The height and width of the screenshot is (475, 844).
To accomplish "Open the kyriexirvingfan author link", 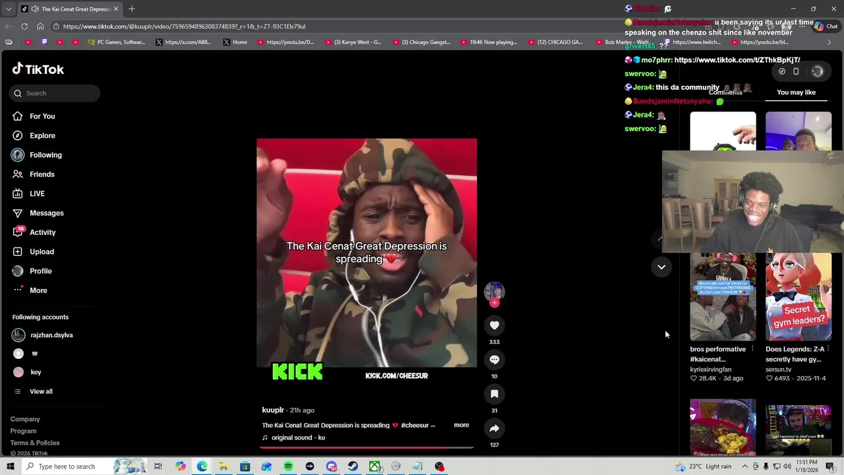I will [x=711, y=369].
